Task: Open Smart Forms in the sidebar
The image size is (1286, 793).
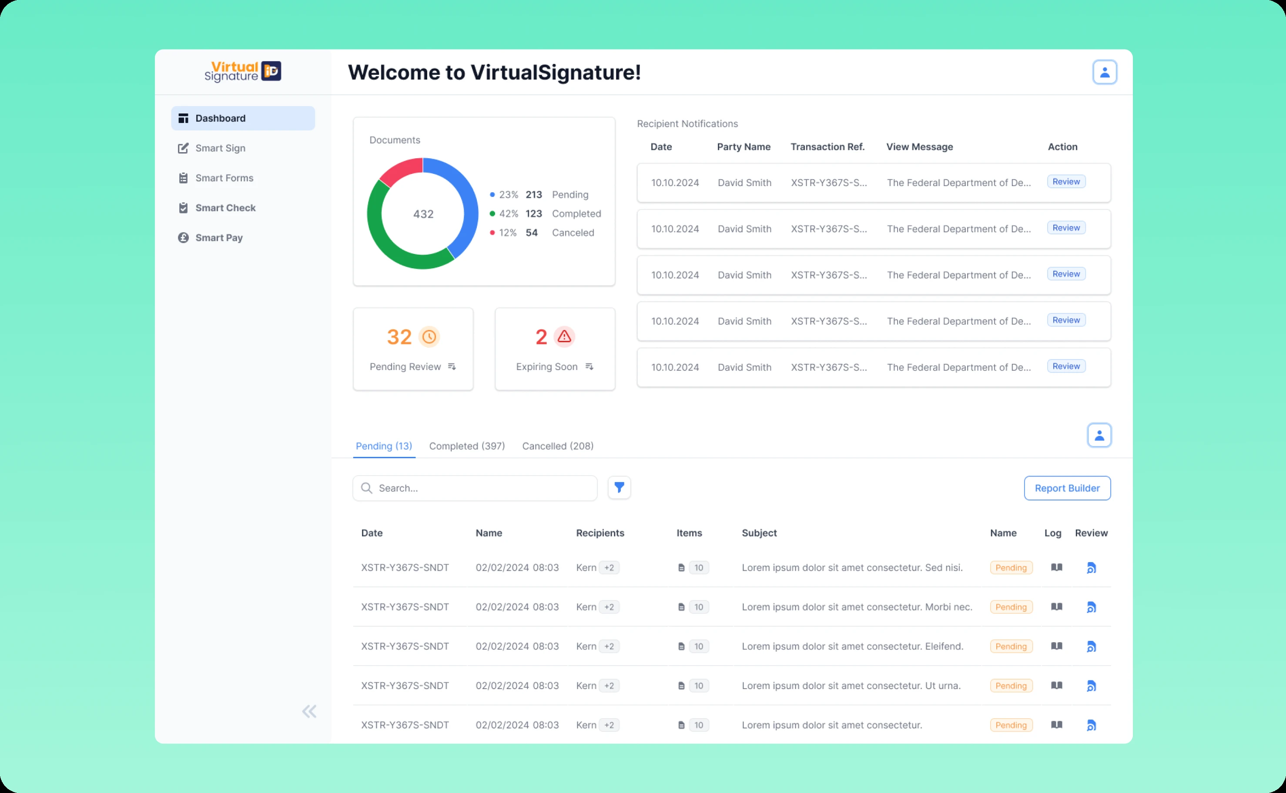Action: (x=224, y=178)
